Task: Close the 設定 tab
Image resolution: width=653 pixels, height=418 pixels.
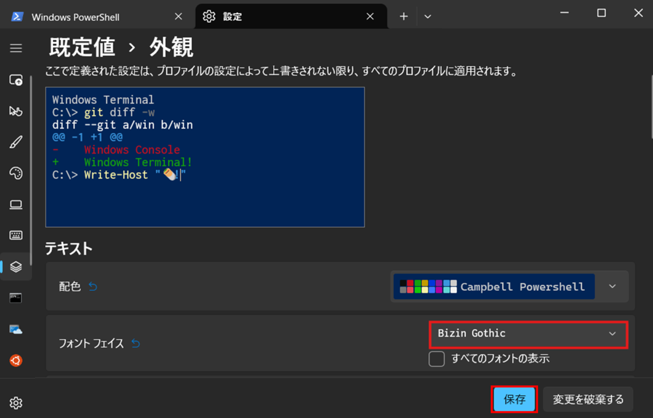Action: pos(370,16)
